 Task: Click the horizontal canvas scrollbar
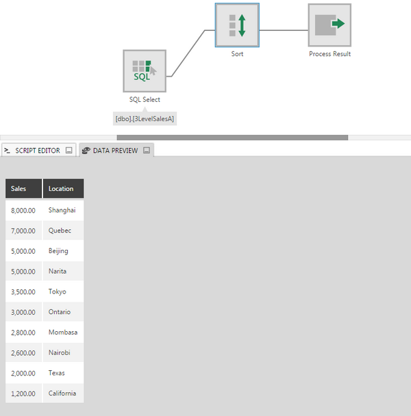232,138
